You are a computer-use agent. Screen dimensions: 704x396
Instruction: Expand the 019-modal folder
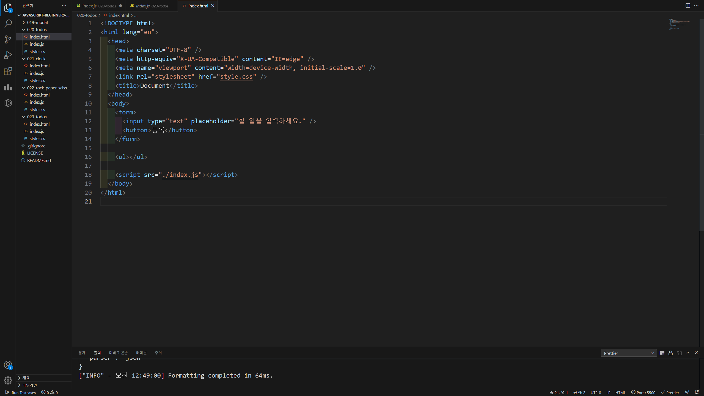pos(37,22)
